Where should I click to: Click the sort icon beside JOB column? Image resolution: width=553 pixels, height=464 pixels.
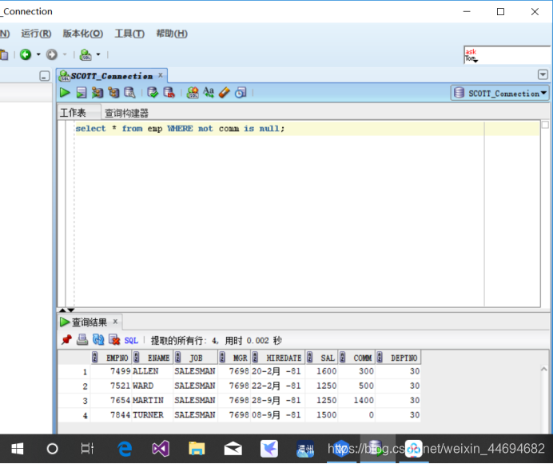[x=178, y=358]
